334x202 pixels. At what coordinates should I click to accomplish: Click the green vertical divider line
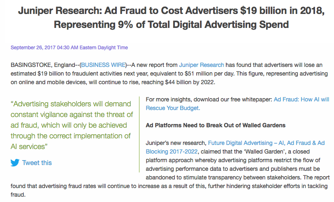pos(139,134)
